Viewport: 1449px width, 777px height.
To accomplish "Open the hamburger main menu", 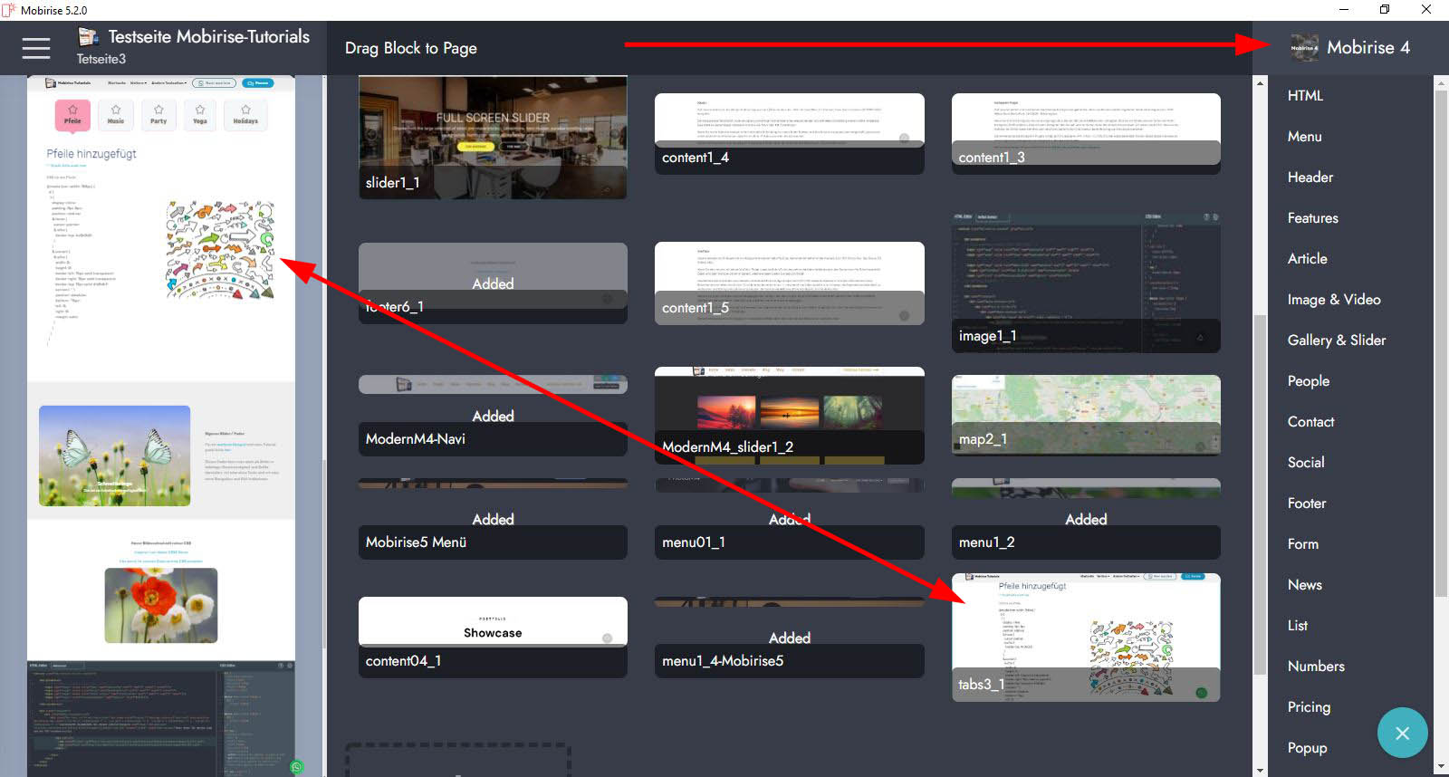I will 36,48.
